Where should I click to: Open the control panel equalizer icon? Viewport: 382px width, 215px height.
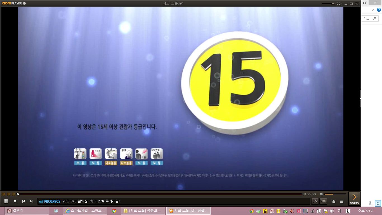[315, 201]
